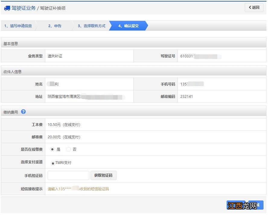Viewport: 268px width, 215px height.
Task: Click the orange 短信接收提示 message text
Action: 78,189
